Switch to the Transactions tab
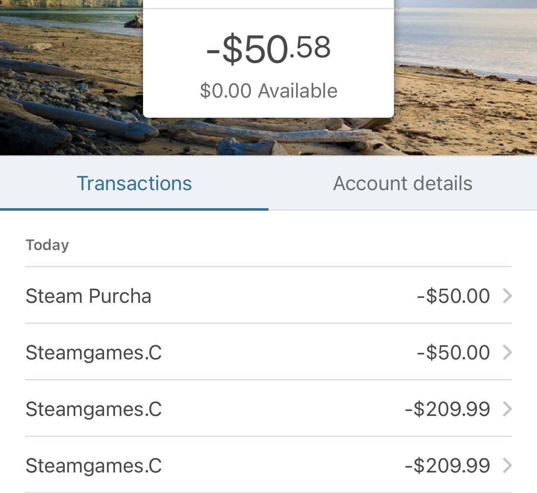The height and width of the screenshot is (493, 537). 134,183
